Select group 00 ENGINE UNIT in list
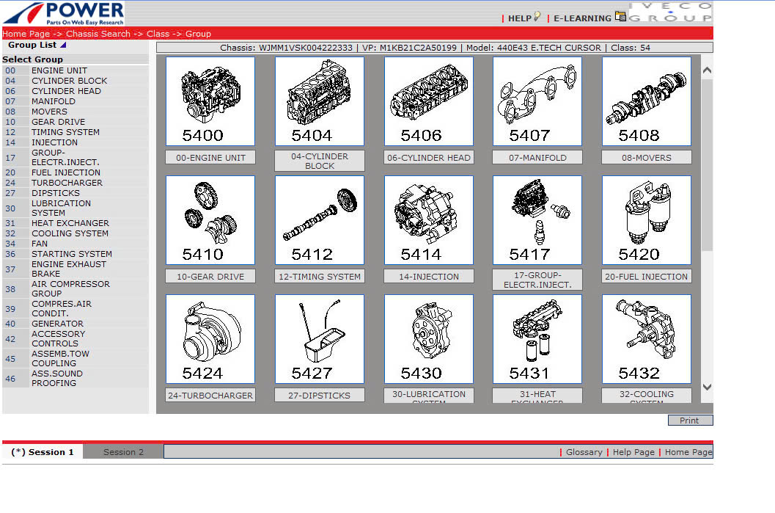Viewport: 775px width, 513px height. (75, 70)
